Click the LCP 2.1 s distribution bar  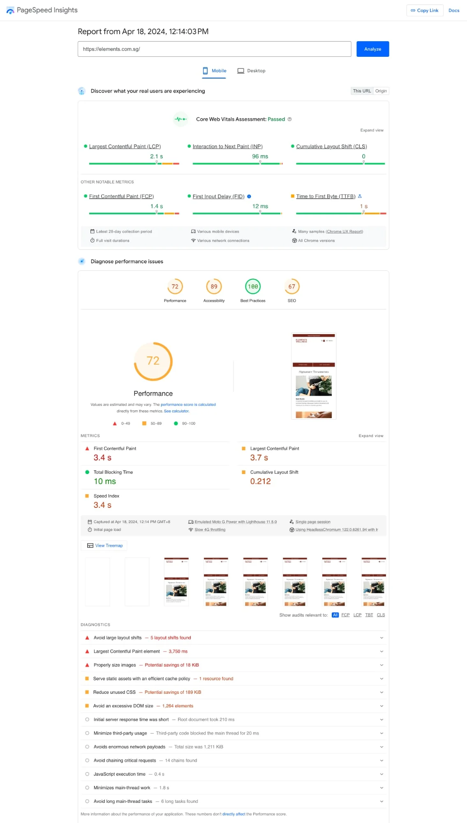click(x=134, y=164)
